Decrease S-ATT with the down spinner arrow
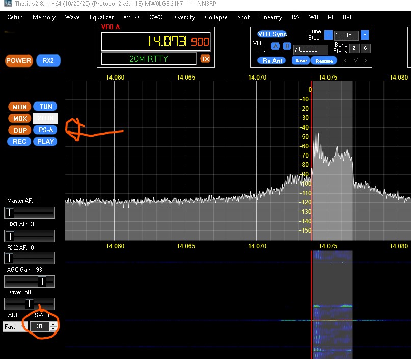 coord(53,329)
